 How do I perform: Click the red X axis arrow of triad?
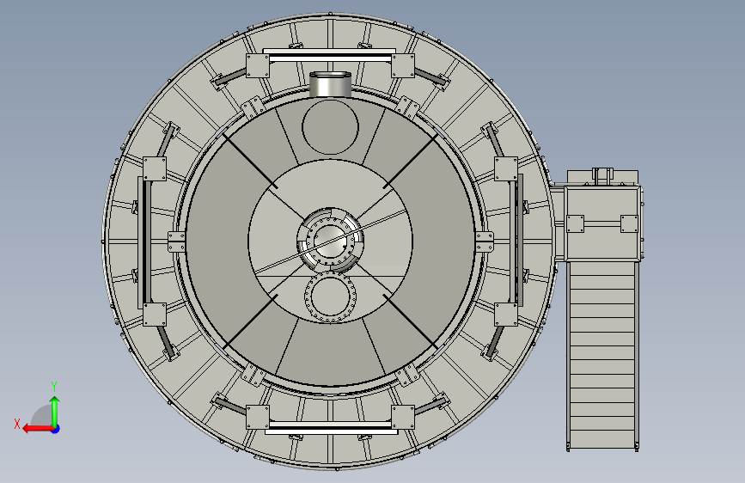[x=38, y=429]
